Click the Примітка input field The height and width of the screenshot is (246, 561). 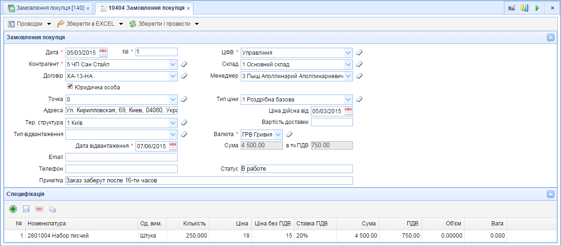[209, 181]
